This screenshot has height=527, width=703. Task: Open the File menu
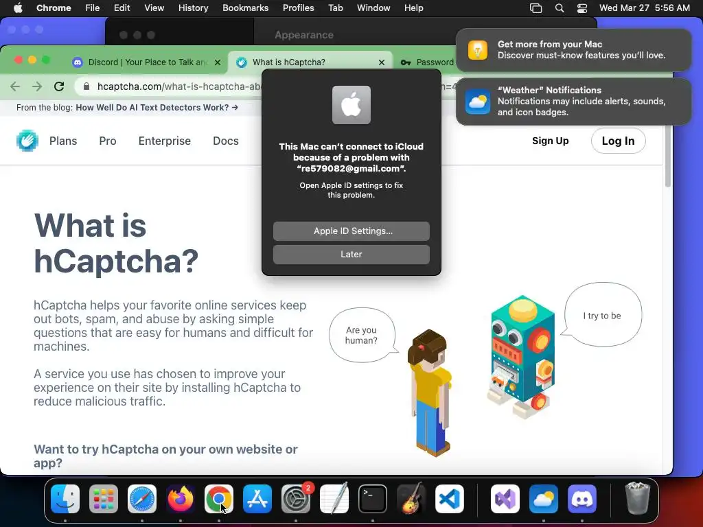93,8
